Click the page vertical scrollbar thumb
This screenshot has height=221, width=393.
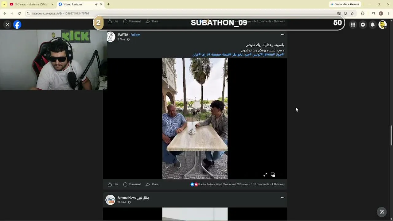click(x=391, y=135)
